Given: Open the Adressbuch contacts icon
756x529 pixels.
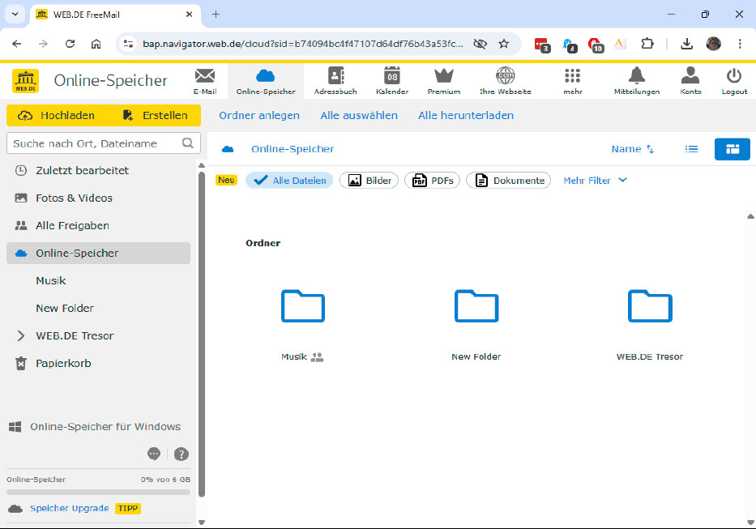Looking at the screenshot, I should pyautogui.click(x=335, y=79).
